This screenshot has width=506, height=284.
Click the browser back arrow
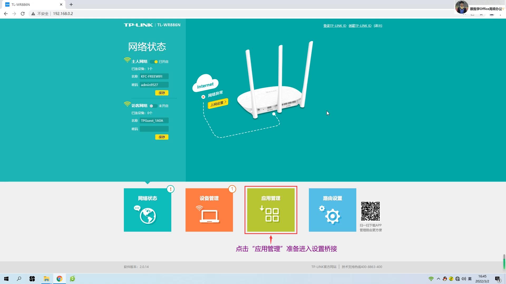pyautogui.click(x=6, y=14)
